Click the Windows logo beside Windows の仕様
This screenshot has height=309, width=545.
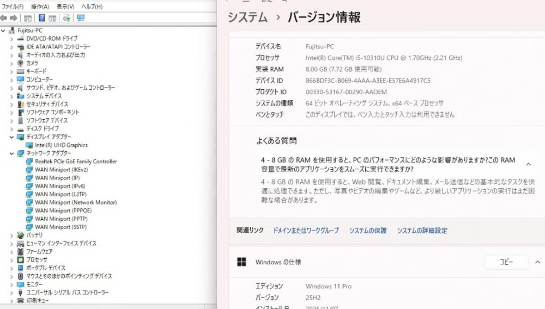pos(241,262)
